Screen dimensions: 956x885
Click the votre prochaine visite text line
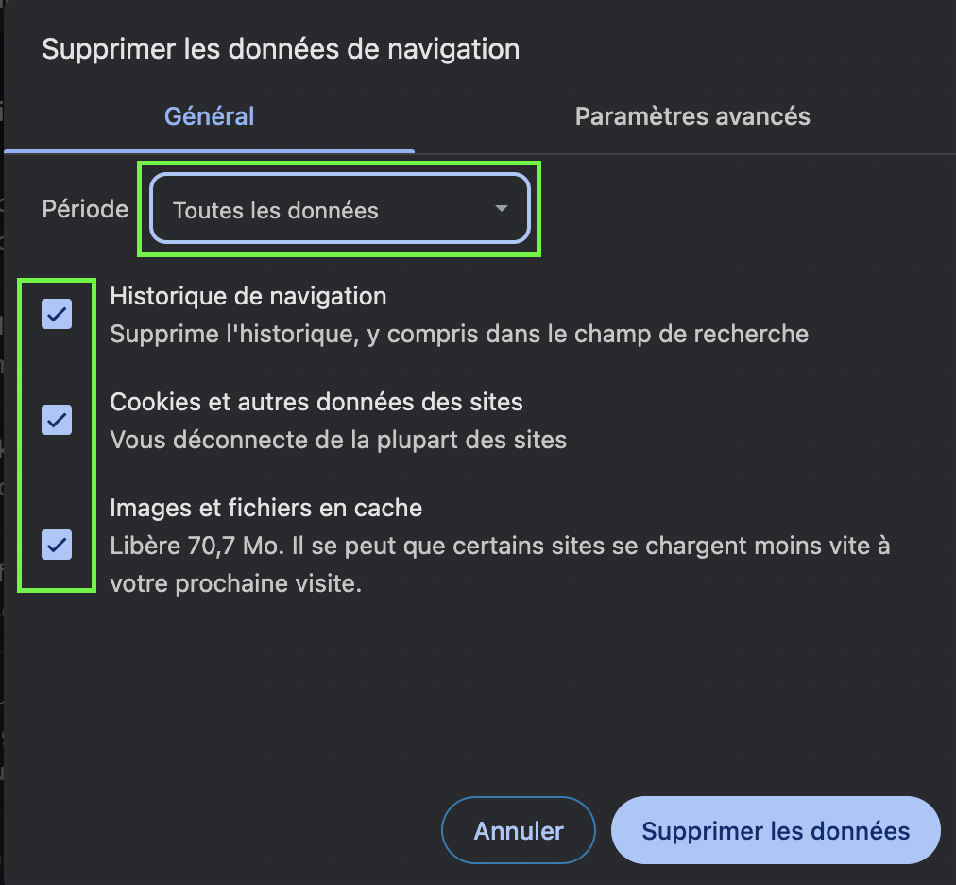click(236, 583)
